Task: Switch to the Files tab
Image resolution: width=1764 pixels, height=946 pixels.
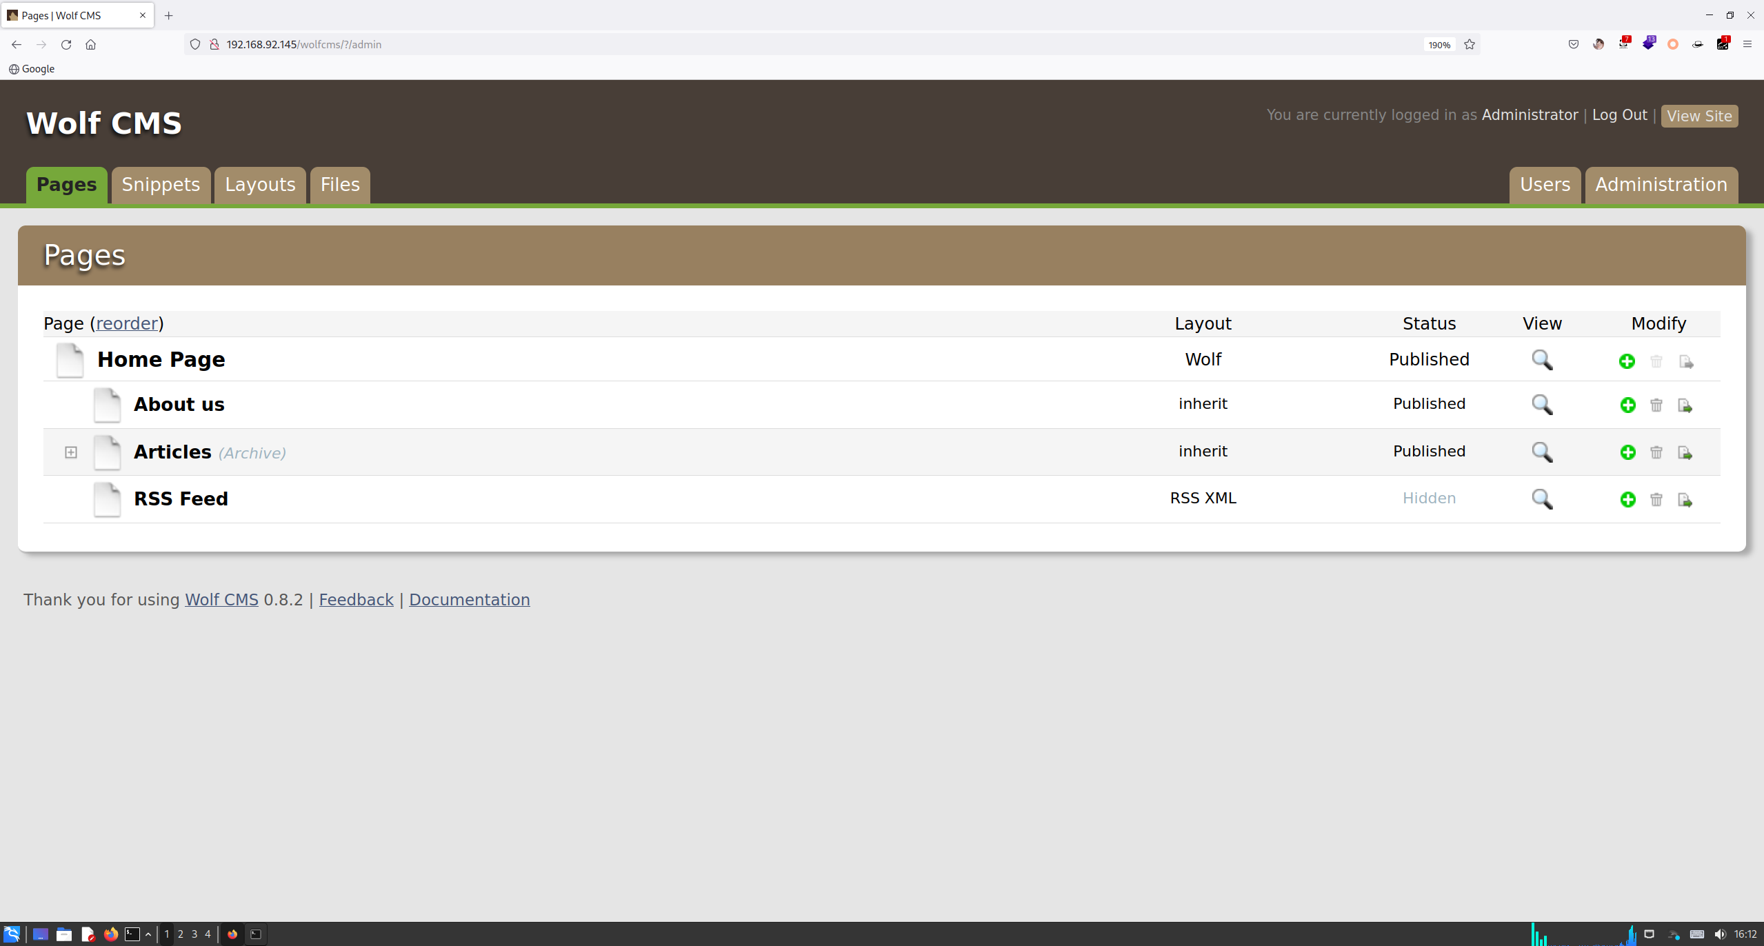Action: coord(340,185)
